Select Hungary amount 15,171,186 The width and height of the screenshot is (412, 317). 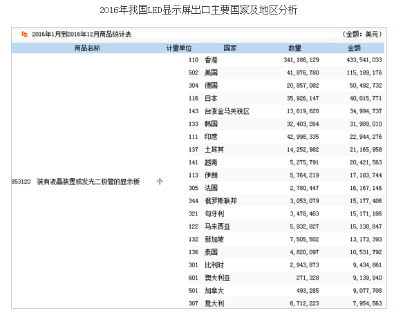click(366, 214)
